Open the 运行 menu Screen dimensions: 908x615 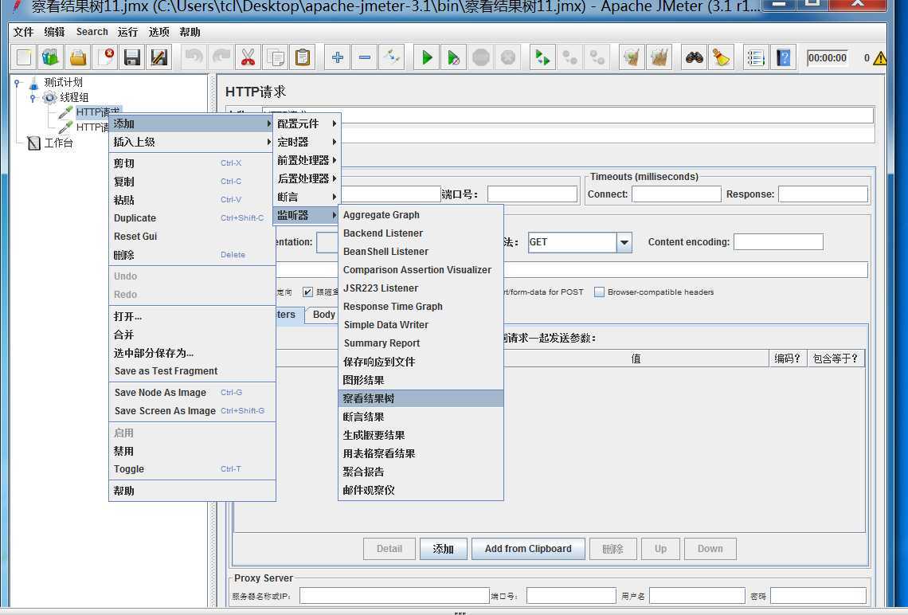127,32
